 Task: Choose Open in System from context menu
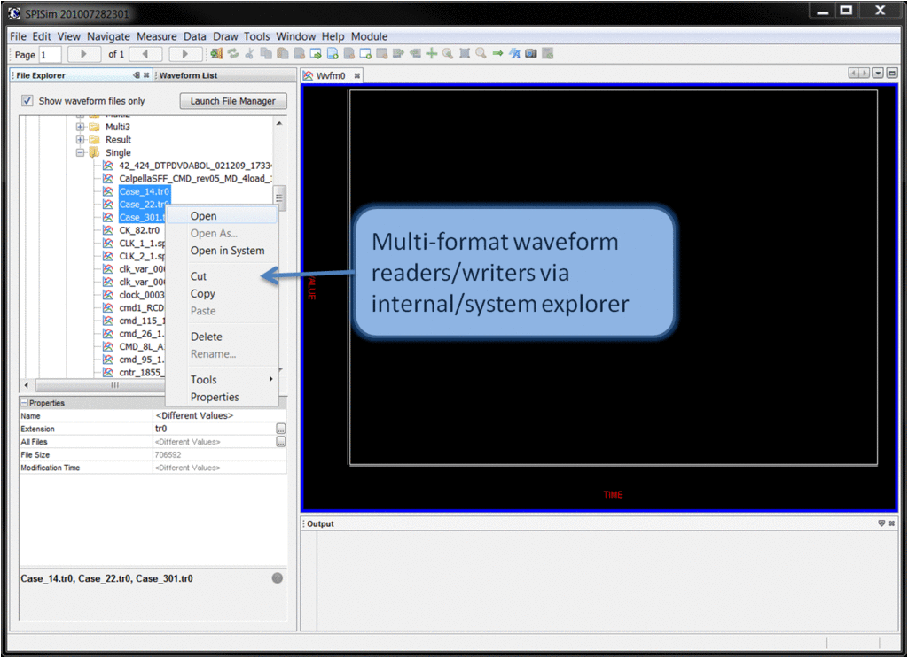tap(227, 251)
